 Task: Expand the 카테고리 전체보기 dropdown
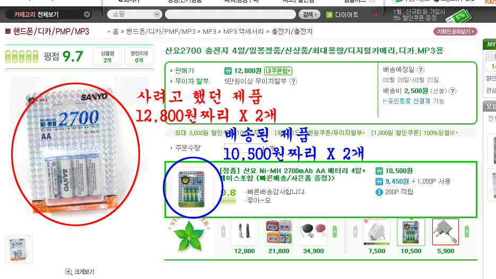point(86,14)
